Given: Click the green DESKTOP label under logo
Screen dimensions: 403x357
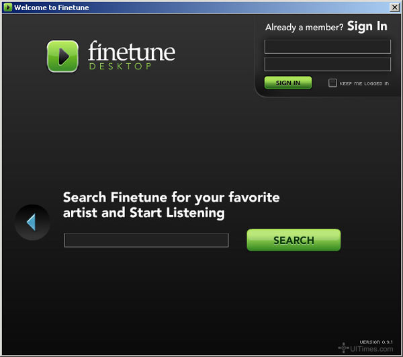Looking at the screenshot, I should click(x=120, y=67).
